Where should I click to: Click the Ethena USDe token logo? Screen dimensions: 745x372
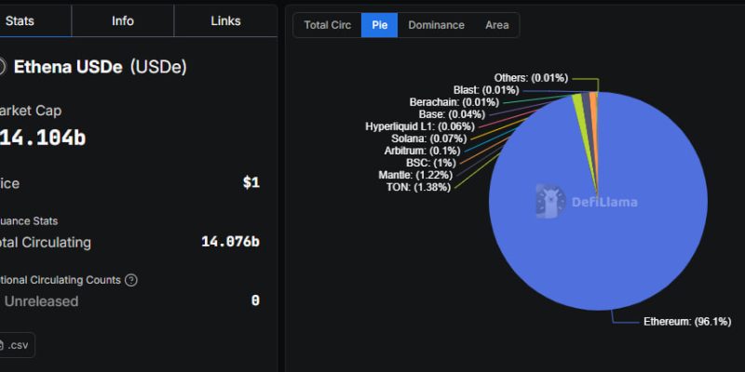[2, 67]
